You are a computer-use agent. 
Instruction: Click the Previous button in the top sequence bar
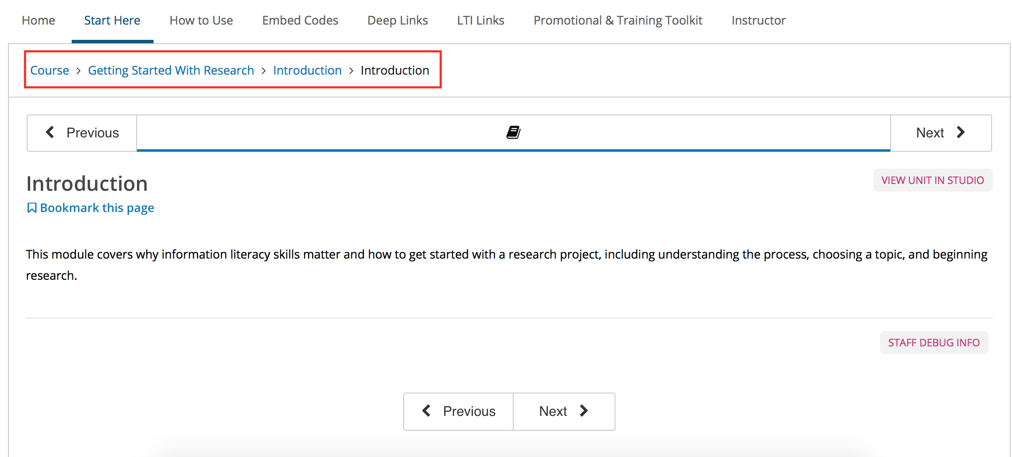pyautogui.click(x=82, y=133)
